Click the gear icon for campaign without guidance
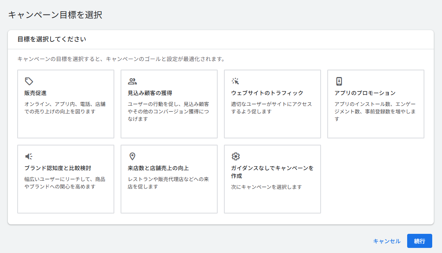This screenshot has height=253, width=442. 235,156
